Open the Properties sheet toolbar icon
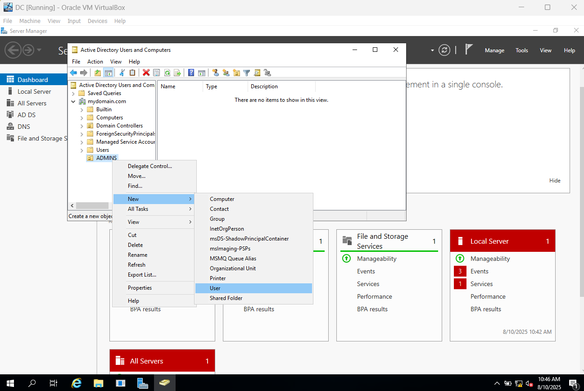584x391 pixels. coord(157,73)
